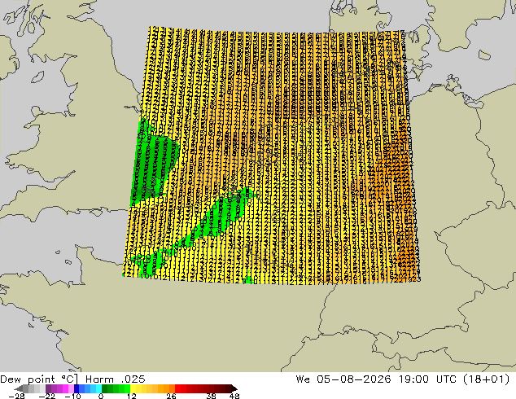Pick the bright yellow legend swatch at 12
Viewport: 516px width, 399px height.
pyautogui.click(x=133, y=388)
